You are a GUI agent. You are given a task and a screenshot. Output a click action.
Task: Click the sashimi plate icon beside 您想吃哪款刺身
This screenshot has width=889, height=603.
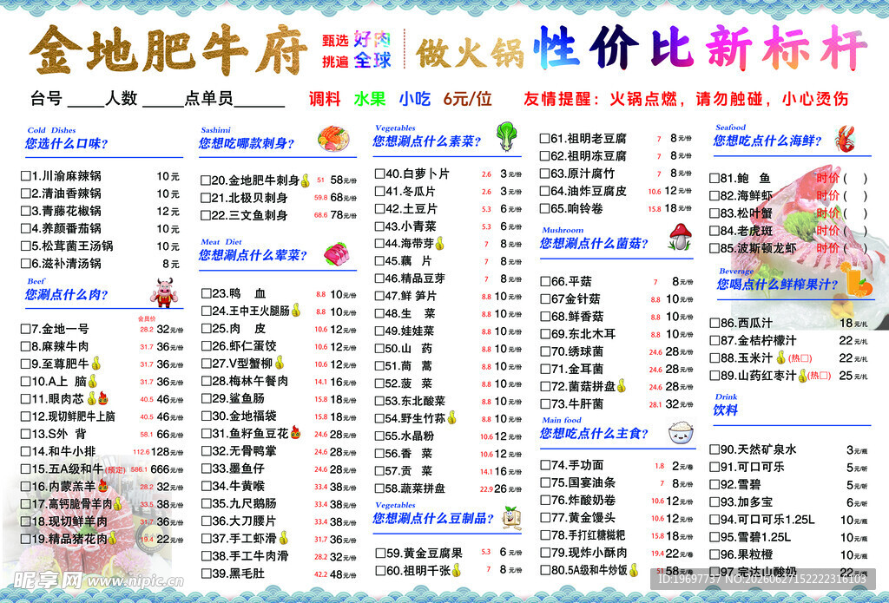click(333, 139)
